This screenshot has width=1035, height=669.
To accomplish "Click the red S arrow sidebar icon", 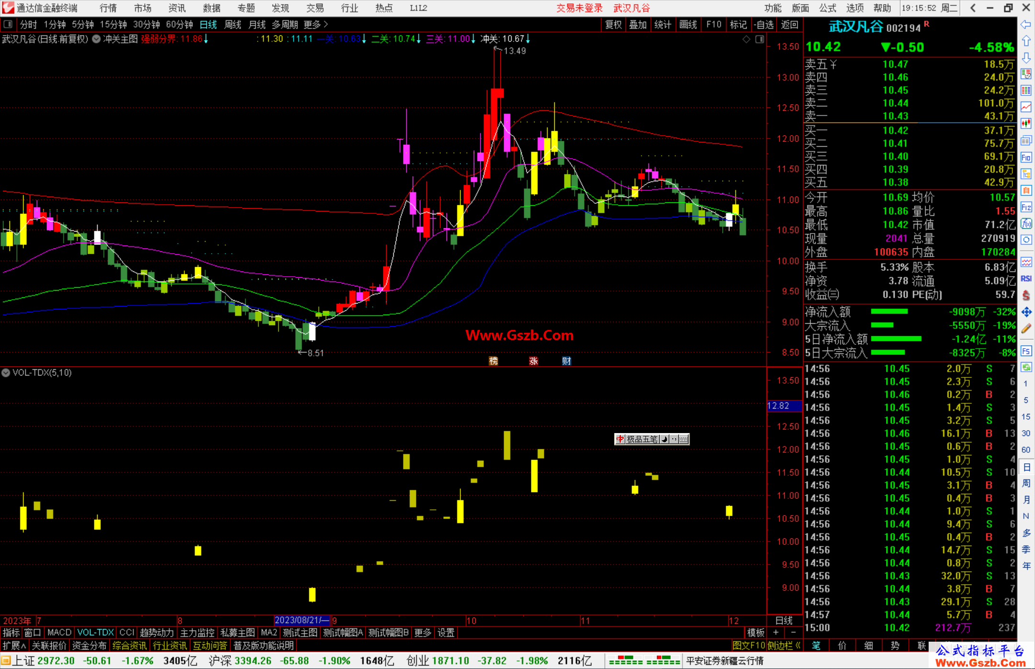I will click(1026, 295).
